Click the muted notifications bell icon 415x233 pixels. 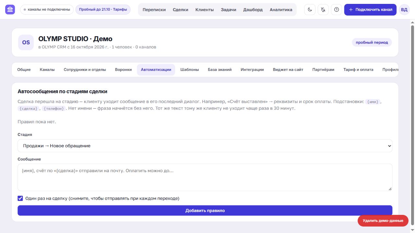tap(323, 10)
